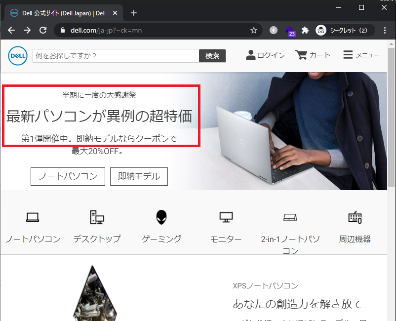The height and width of the screenshot is (321, 396).
Task: Click the page vertical scrollbar
Action: [391, 148]
